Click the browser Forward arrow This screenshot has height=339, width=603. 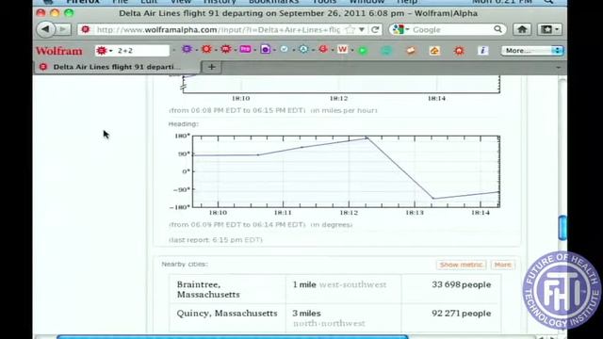63,29
